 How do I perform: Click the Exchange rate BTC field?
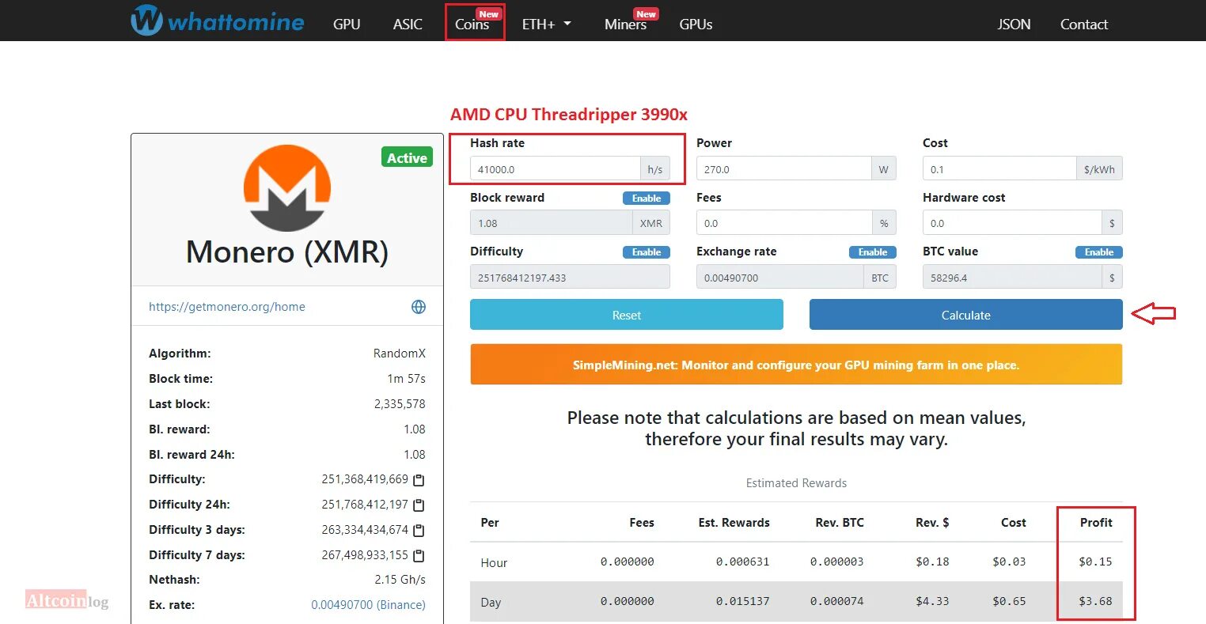point(779,277)
